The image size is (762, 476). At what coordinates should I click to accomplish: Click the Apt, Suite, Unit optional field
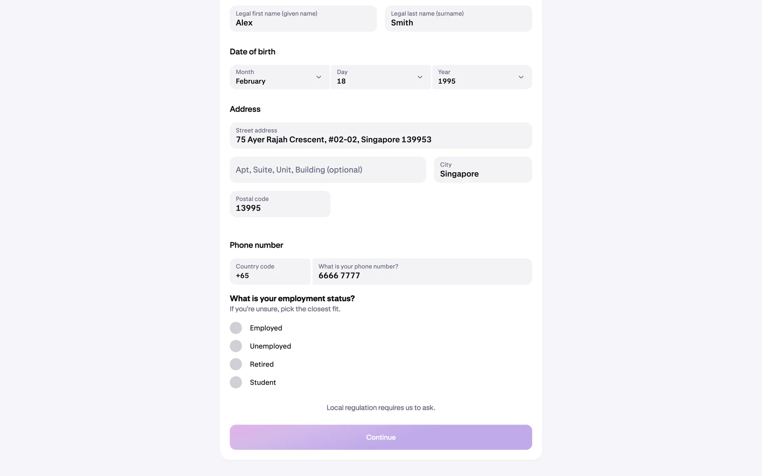(327, 170)
